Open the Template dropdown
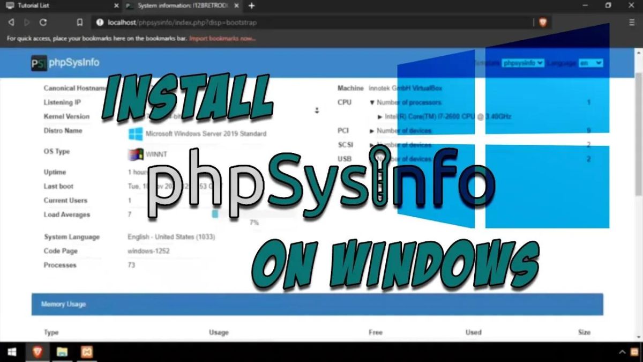Screen dimensions: 643x362 (523, 63)
